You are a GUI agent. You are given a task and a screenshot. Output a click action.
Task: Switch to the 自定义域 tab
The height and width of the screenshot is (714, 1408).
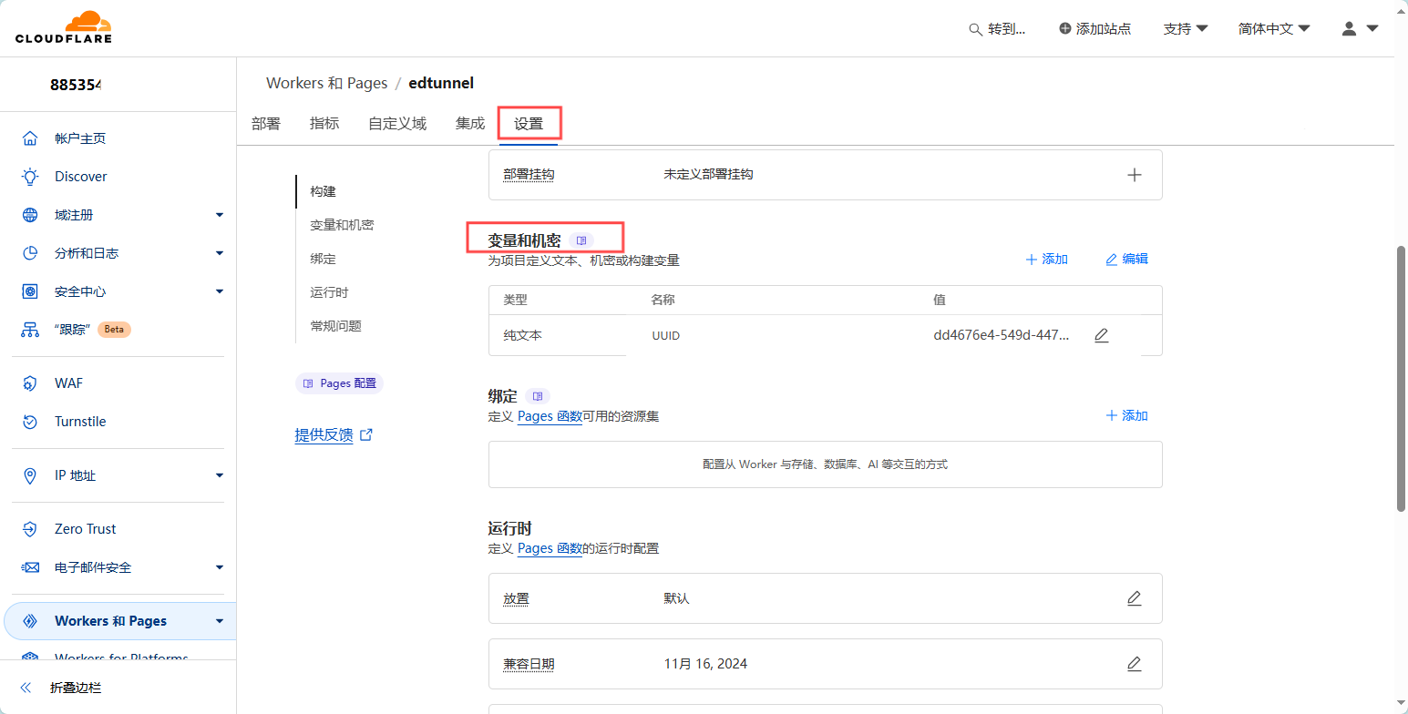397,123
